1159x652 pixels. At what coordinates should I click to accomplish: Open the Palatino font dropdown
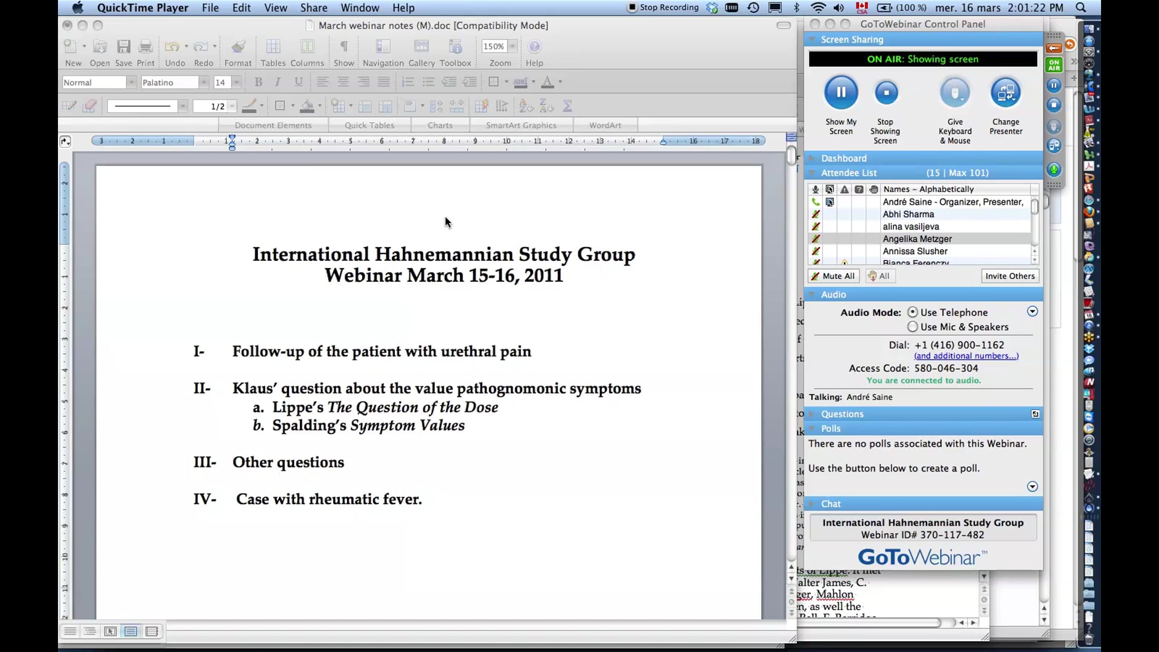(203, 82)
